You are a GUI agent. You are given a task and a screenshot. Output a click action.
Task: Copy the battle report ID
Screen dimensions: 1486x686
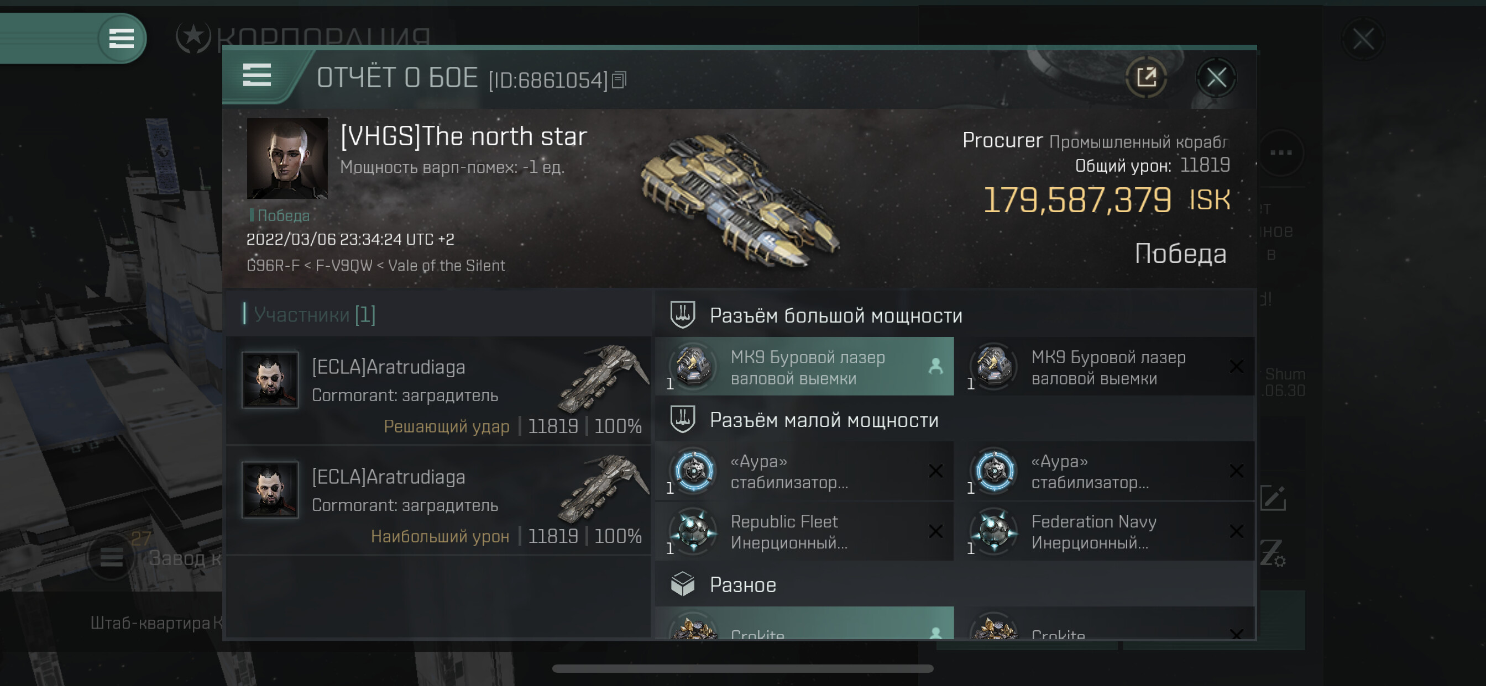[619, 80]
